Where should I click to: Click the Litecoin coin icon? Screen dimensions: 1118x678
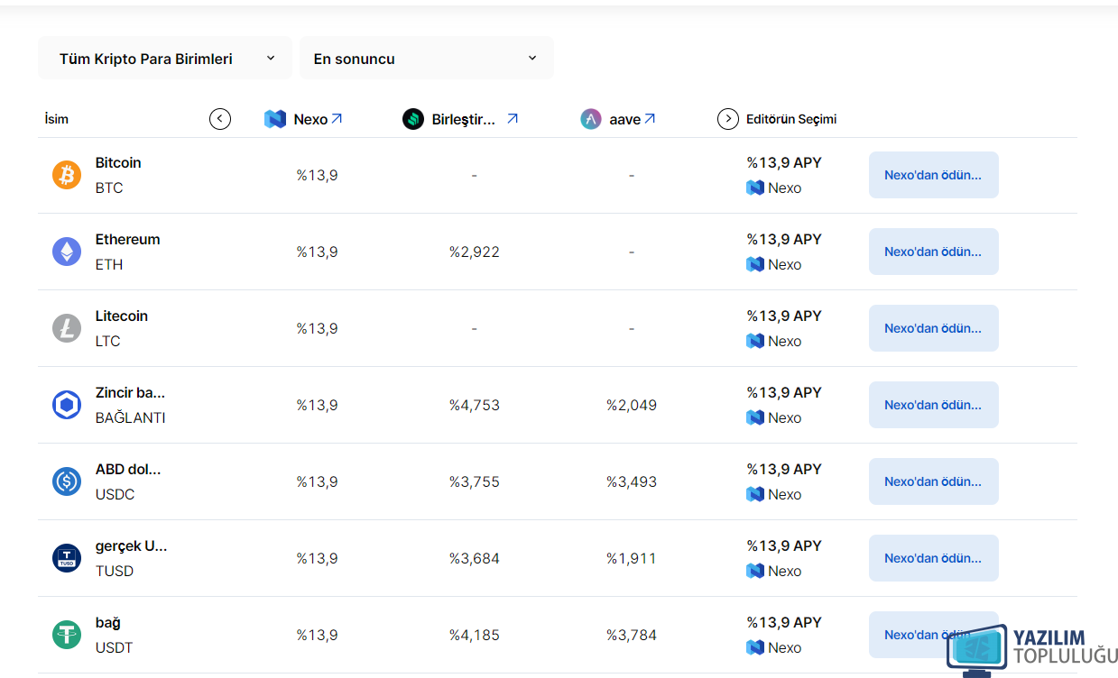67,328
